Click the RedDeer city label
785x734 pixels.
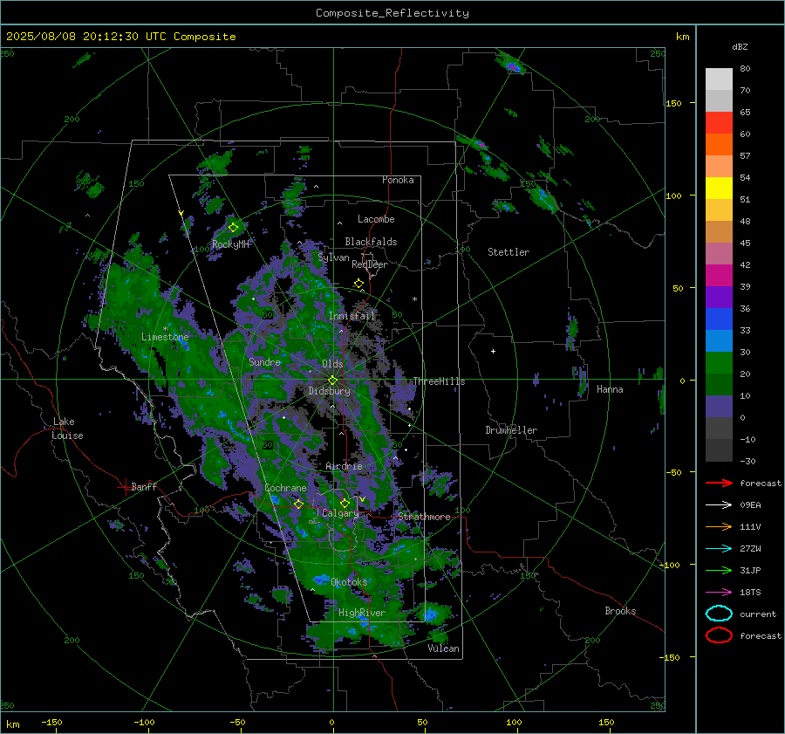tap(370, 264)
